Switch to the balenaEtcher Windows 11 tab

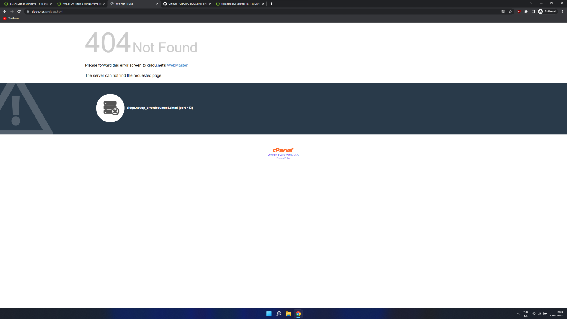[x=28, y=4]
